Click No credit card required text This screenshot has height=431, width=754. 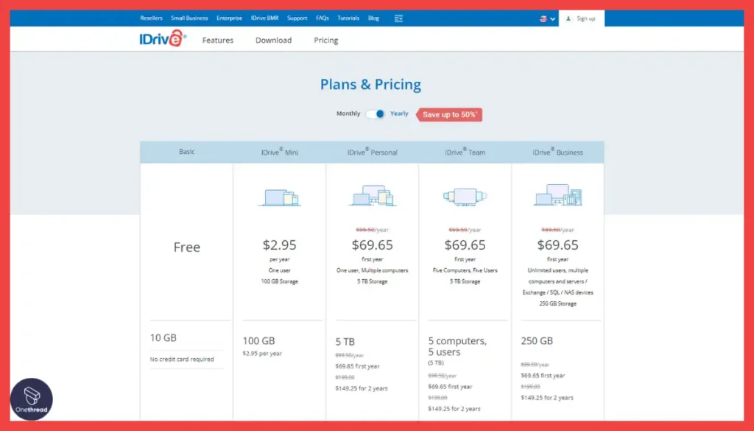pyautogui.click(x=182, y=360)
